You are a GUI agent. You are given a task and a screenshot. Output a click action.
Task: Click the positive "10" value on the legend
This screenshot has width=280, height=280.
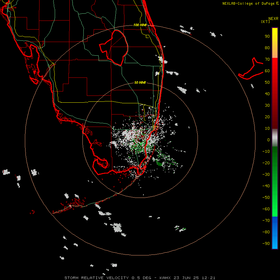[x=267, y=128]
